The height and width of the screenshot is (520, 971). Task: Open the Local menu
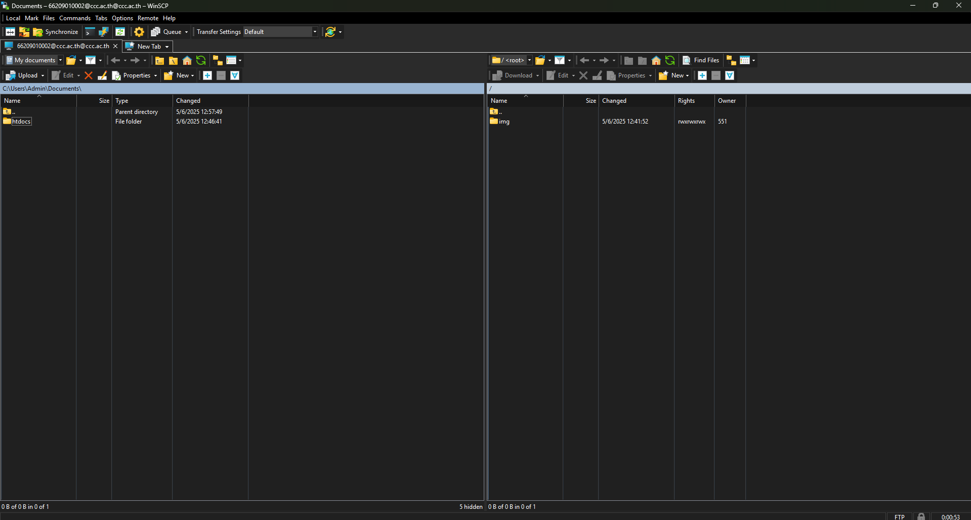(x=13, y=18)
